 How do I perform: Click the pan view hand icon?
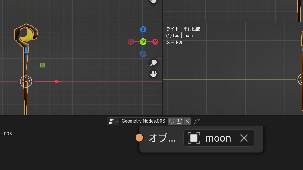[153, 74]
